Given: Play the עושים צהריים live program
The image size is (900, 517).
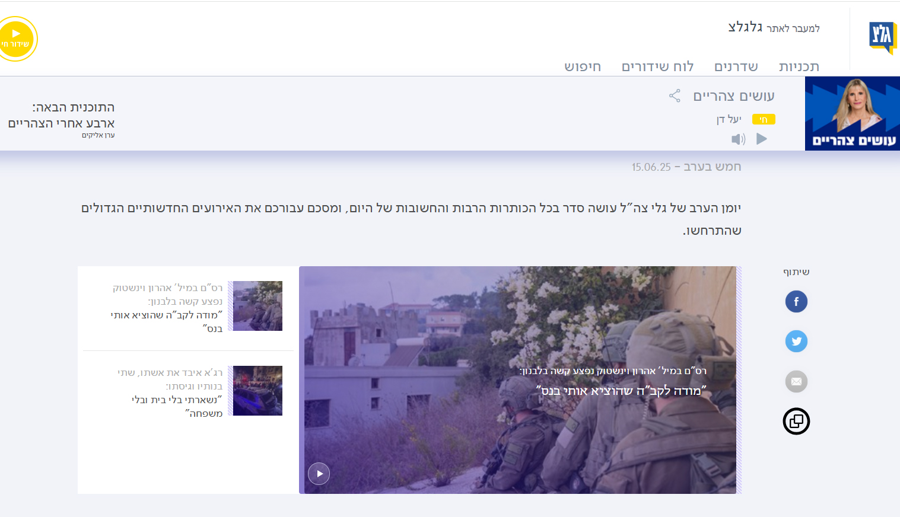Looking at the screenshot, I should 762,139.
